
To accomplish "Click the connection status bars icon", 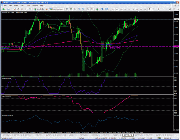I will (x=159, y=138).
